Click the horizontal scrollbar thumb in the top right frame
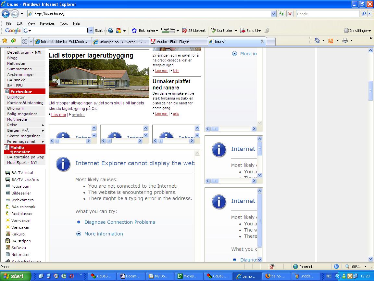Viewport: 374px width, 281px height. click(215, 129)
